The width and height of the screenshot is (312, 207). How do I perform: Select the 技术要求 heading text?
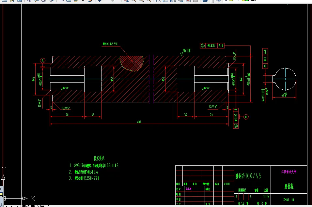click(99, 158)
